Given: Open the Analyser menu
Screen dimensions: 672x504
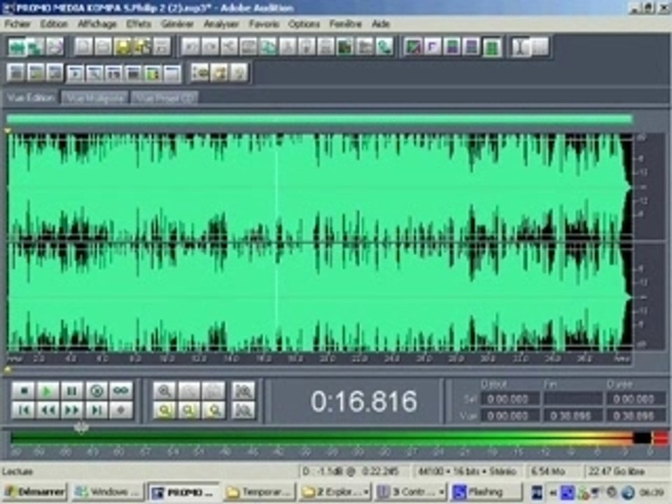Looking at the screenshot, I should 221,24.
